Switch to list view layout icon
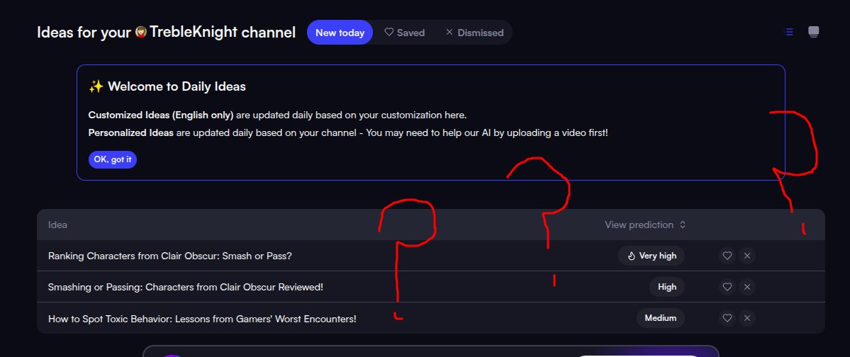The image size is (850, 357). point(788,32)
